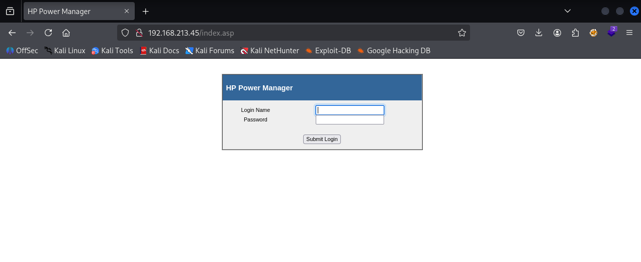
Task: Open the Kali Tools bookmark
Action: tap(112, 51)
